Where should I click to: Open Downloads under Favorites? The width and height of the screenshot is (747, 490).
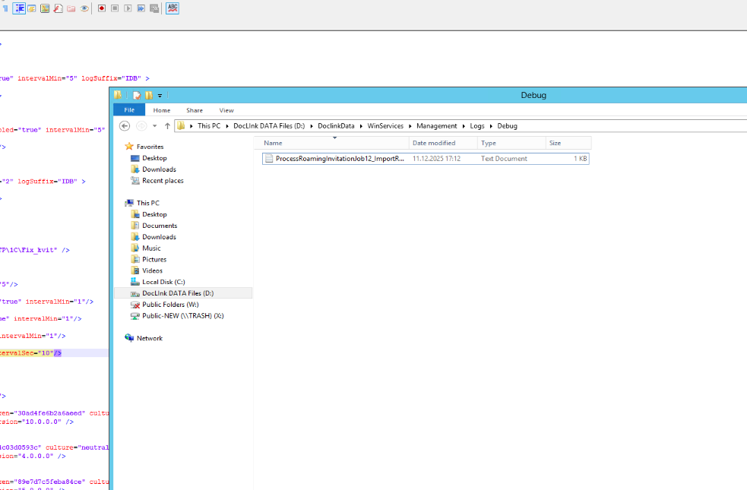pyautogui.click(x=159, y=169)
